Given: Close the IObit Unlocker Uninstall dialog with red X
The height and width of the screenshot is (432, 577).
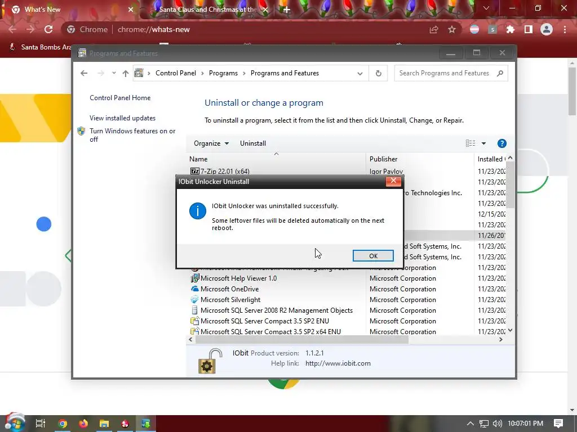Looking at the screenshot, I should coord(393,181).
